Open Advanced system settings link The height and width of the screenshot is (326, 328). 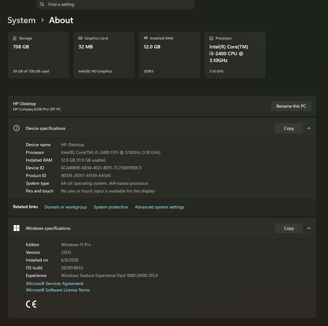pyautogui.click(x=159, y=207)
